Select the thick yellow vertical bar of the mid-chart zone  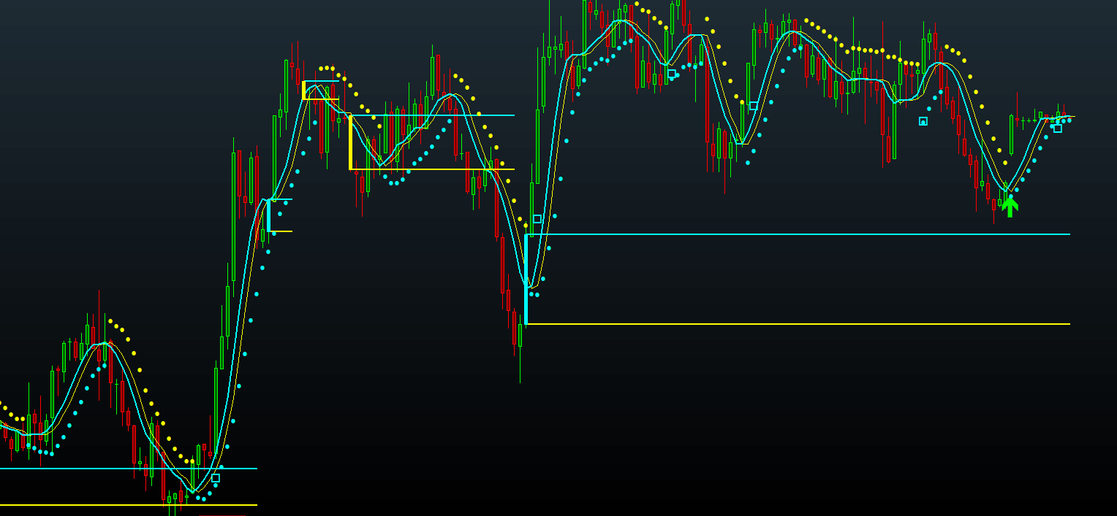pos(351,142)
